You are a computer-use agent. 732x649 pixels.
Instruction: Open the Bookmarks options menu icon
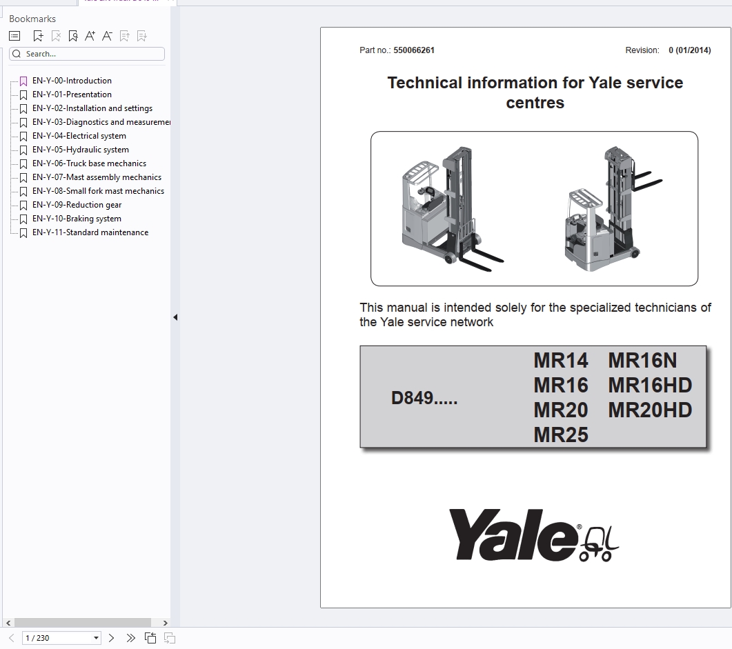coord(14,35)
